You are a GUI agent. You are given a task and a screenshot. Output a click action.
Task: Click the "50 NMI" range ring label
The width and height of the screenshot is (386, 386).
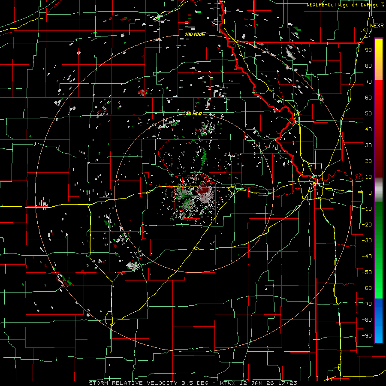(x=194, y=114)
